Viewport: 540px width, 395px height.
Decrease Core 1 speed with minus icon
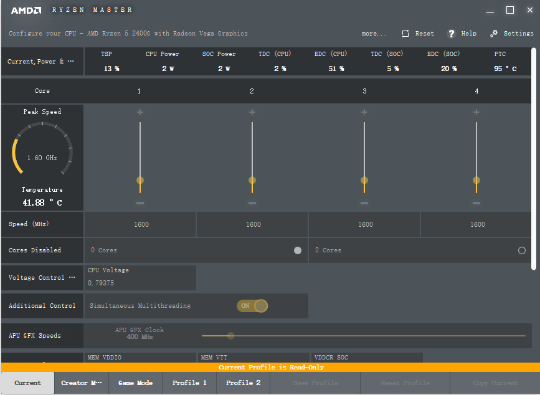[140, 203]
